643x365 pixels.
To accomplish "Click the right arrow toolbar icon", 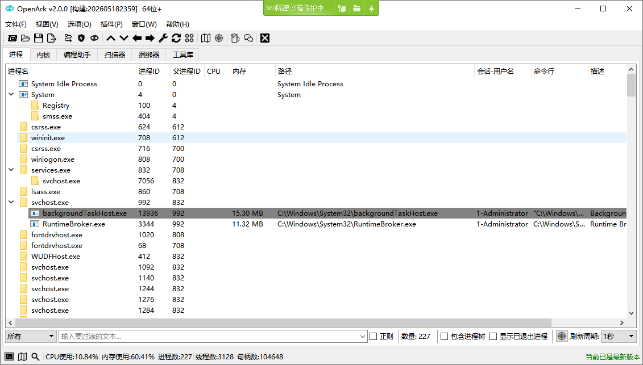I will [x=150, y=38].
